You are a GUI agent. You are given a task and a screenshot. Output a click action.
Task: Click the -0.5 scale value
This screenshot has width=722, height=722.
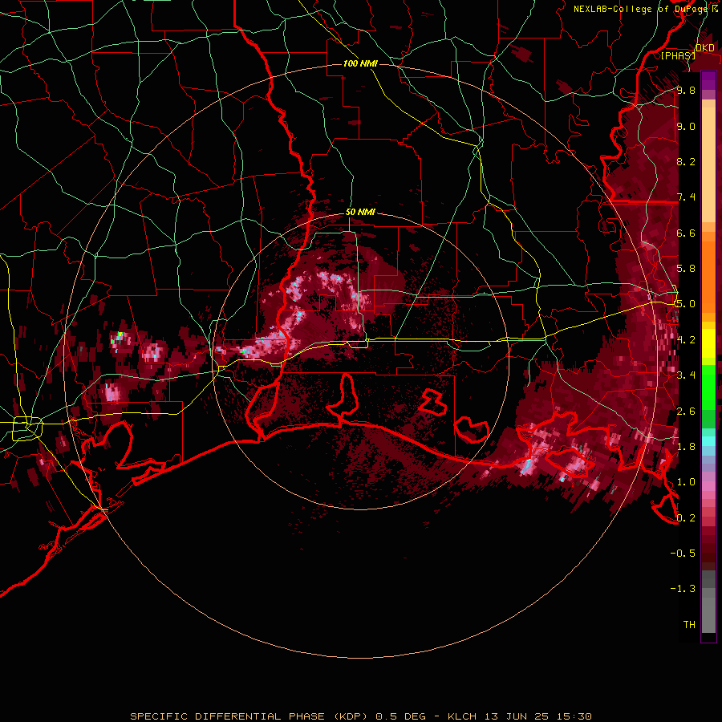(x=683, y=553)
